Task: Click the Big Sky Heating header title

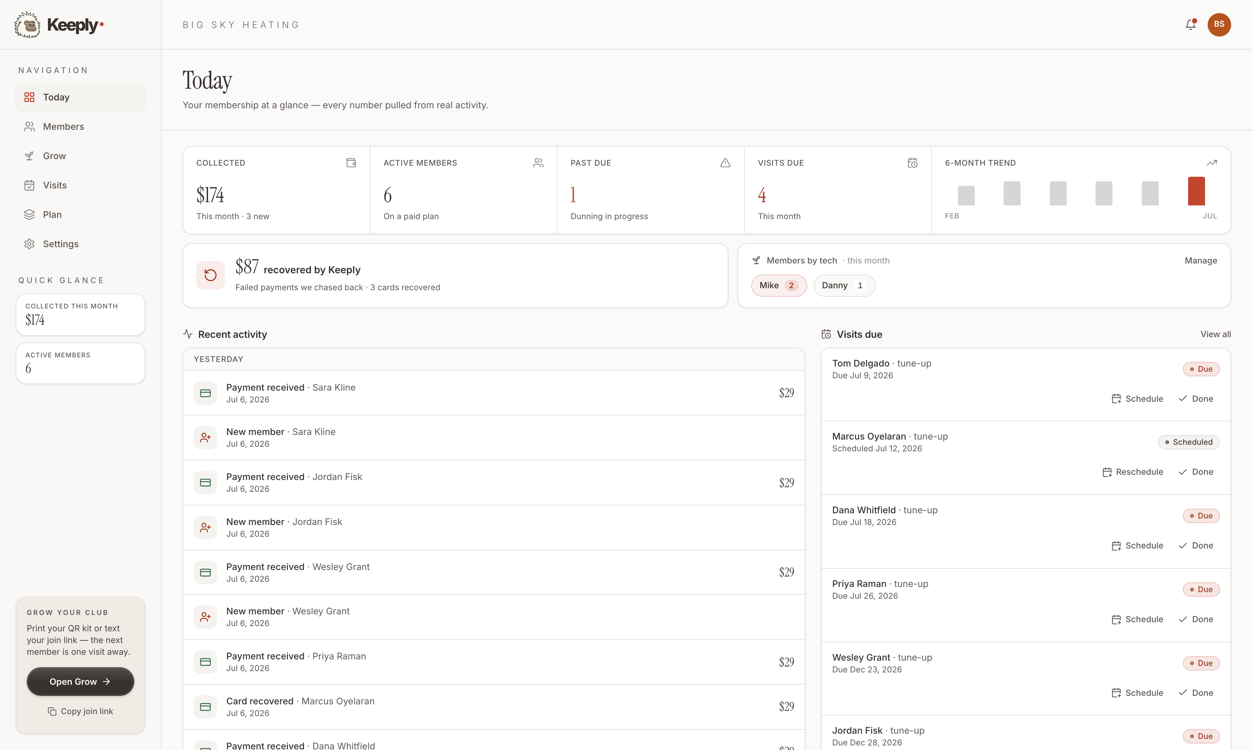Action: pos(241,25)
